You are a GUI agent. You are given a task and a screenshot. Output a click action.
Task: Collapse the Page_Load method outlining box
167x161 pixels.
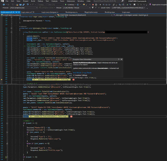pyautogui.click(x=11, y=17)
